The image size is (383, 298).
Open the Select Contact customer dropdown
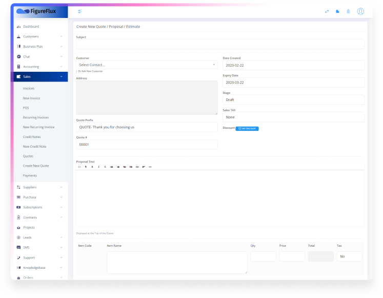(x=147, y=65)
